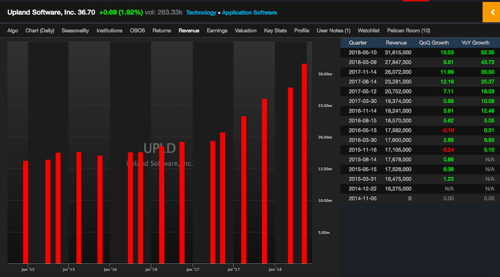The width and height of the screenshot is (500, 277).
Task: Go to the Watchlist tab
Action: pyautogui.click(x=369, y=30)
